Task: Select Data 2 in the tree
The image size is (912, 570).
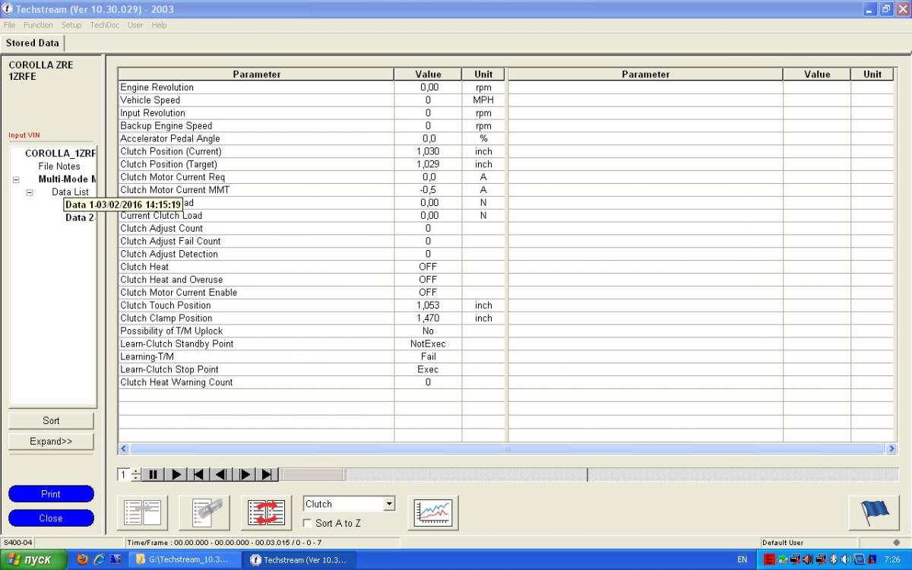Action: [81, 217]
